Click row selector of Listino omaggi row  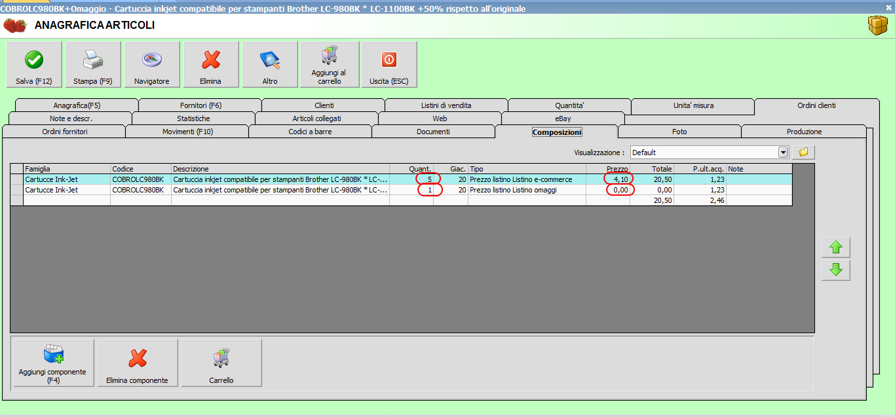(17, 190)
